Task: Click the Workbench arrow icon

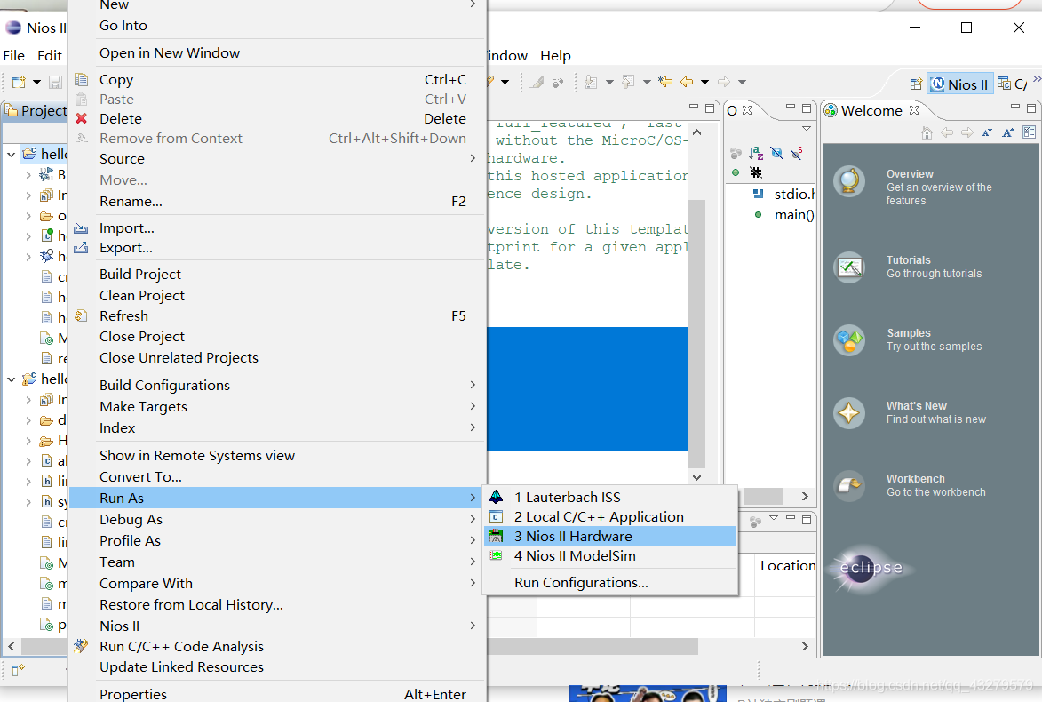Action: [x=849, y=486]
